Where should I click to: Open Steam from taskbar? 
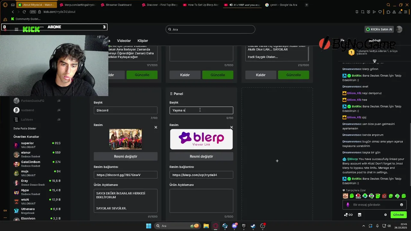tap(253, 226)
